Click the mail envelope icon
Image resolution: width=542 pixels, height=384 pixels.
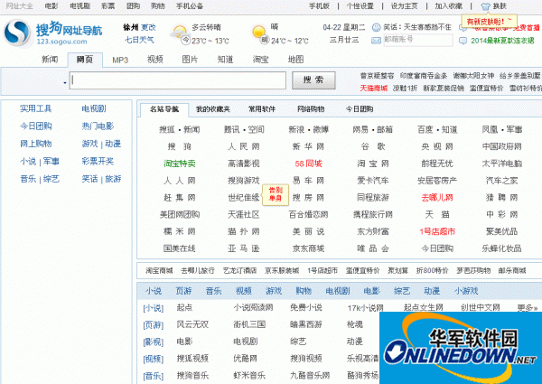(x=376, y=41)
